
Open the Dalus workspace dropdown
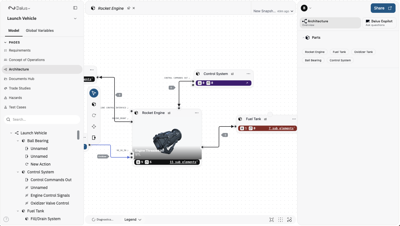(x=19, y=8)
